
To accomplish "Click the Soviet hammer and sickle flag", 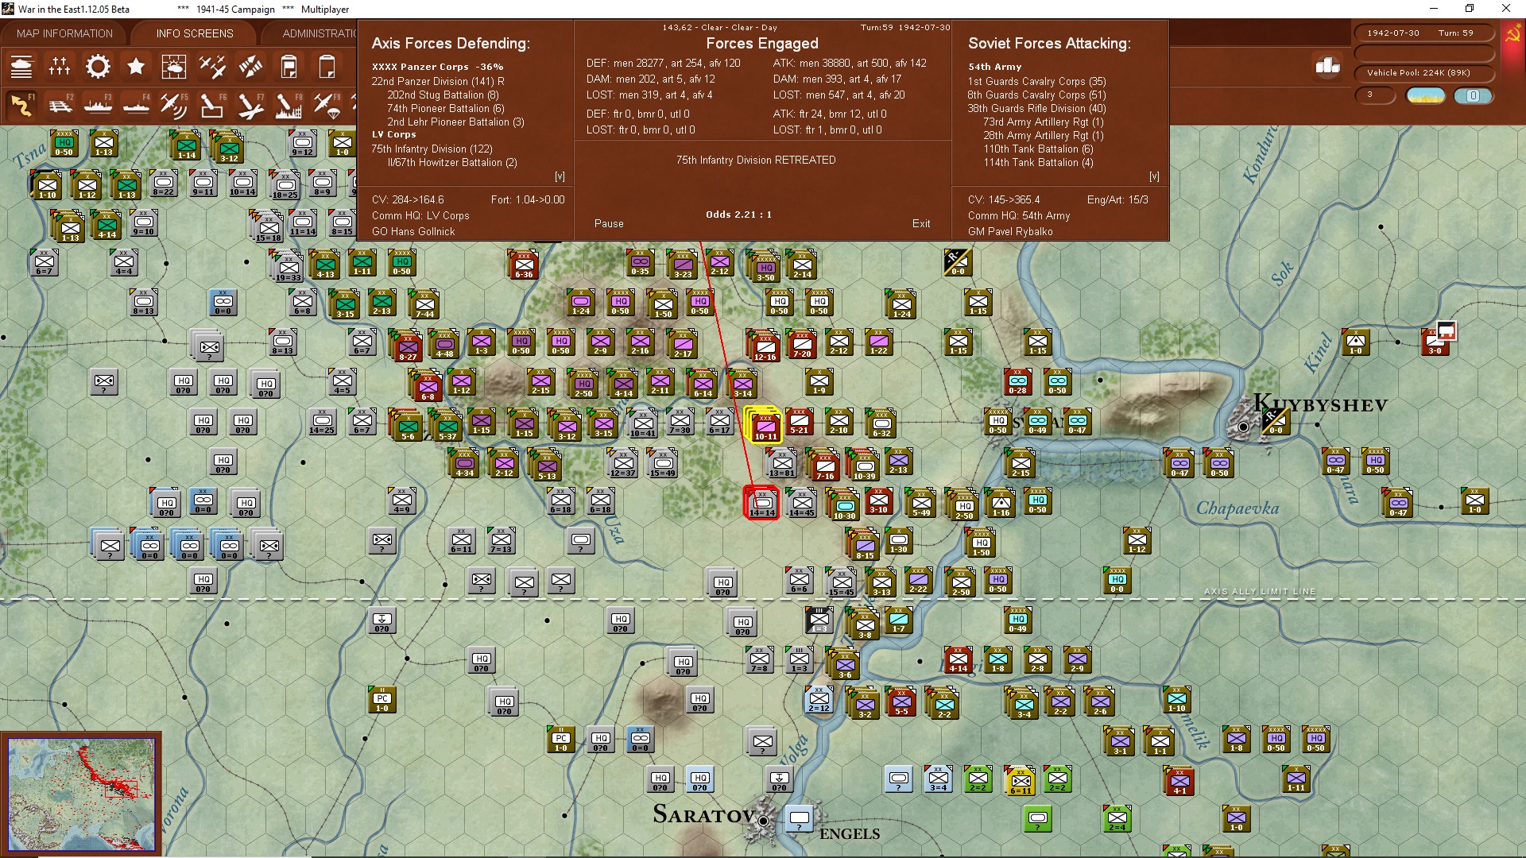I will click(1512, 35).
